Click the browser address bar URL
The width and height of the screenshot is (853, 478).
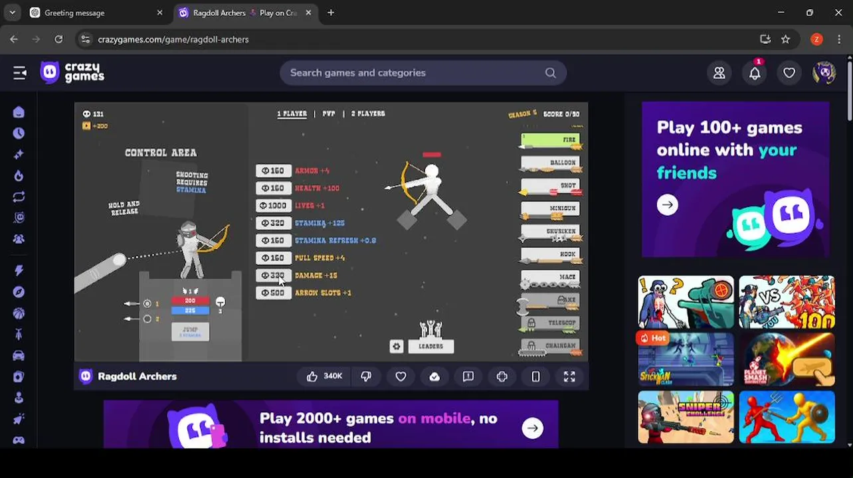(x=173, y=39)
